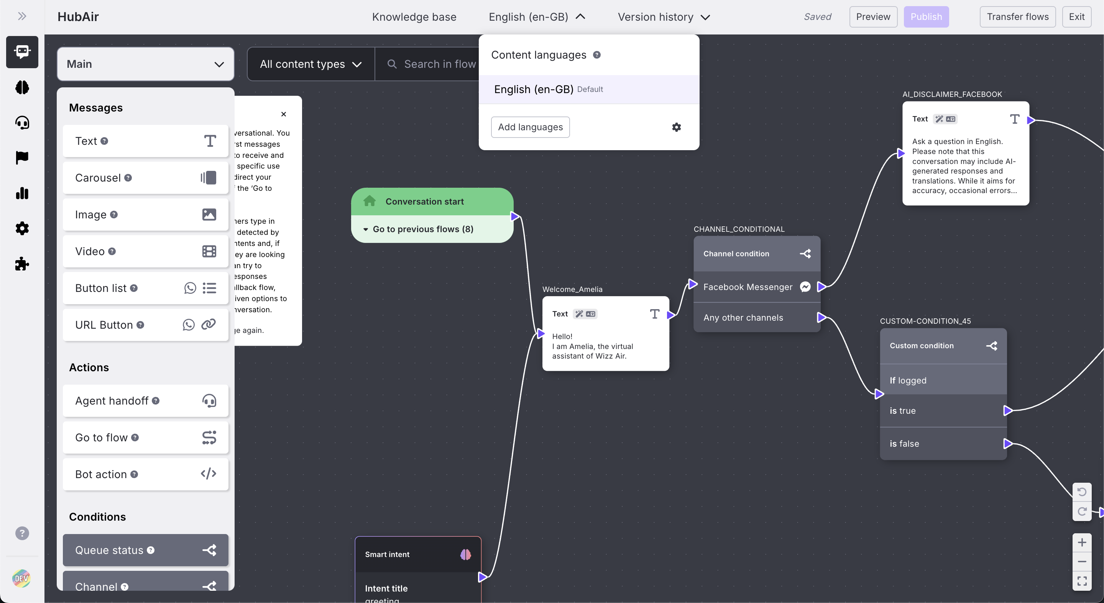Click the fit-to-screen canvas icon
1104x603 pixels.
[x=1082, y=581]
